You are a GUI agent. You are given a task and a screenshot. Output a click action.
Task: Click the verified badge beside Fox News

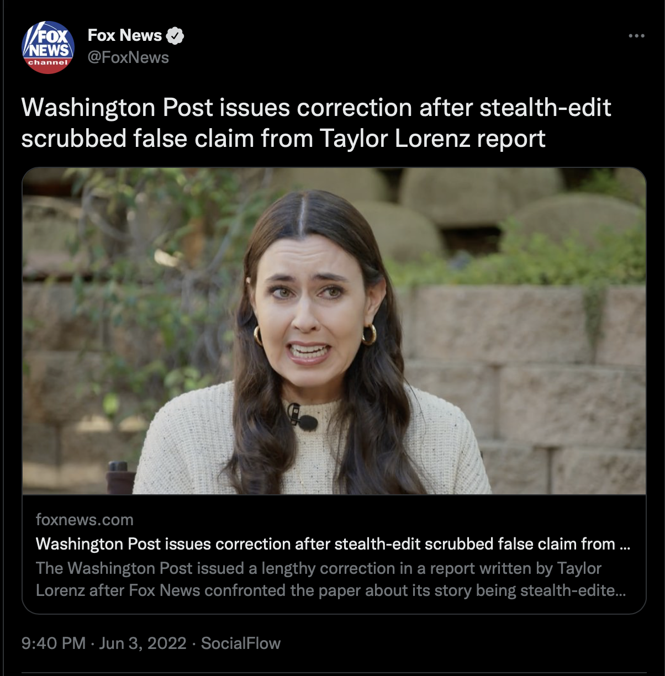click(175, 36)
